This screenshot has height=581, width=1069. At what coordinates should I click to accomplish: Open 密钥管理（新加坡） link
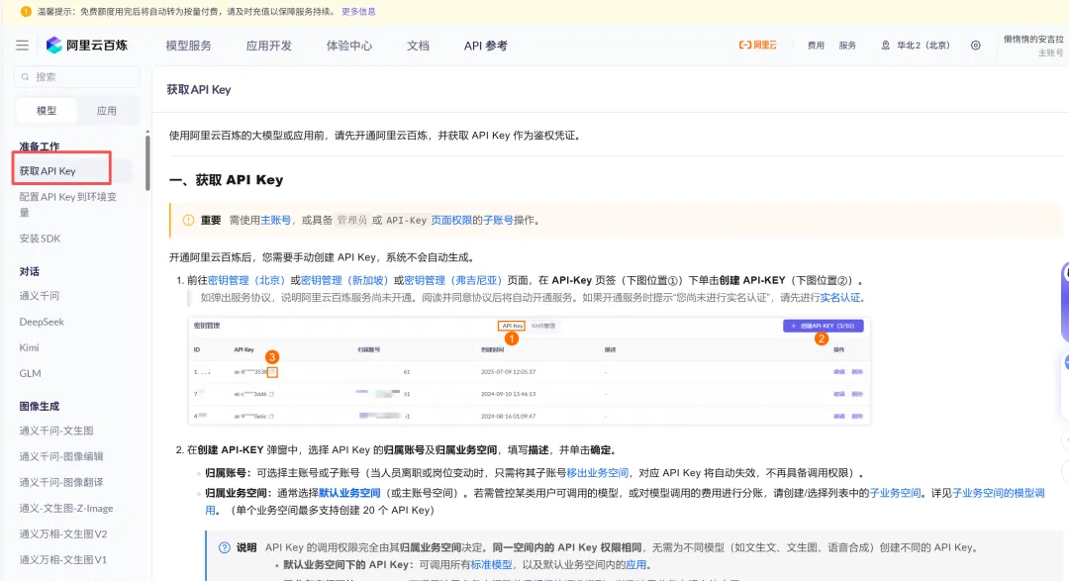click(x=344, y=280)
